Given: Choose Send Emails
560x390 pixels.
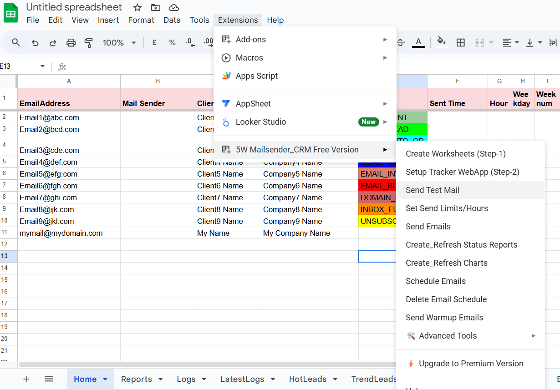Looking at the screenshot, I should click(x=470, y=227).
